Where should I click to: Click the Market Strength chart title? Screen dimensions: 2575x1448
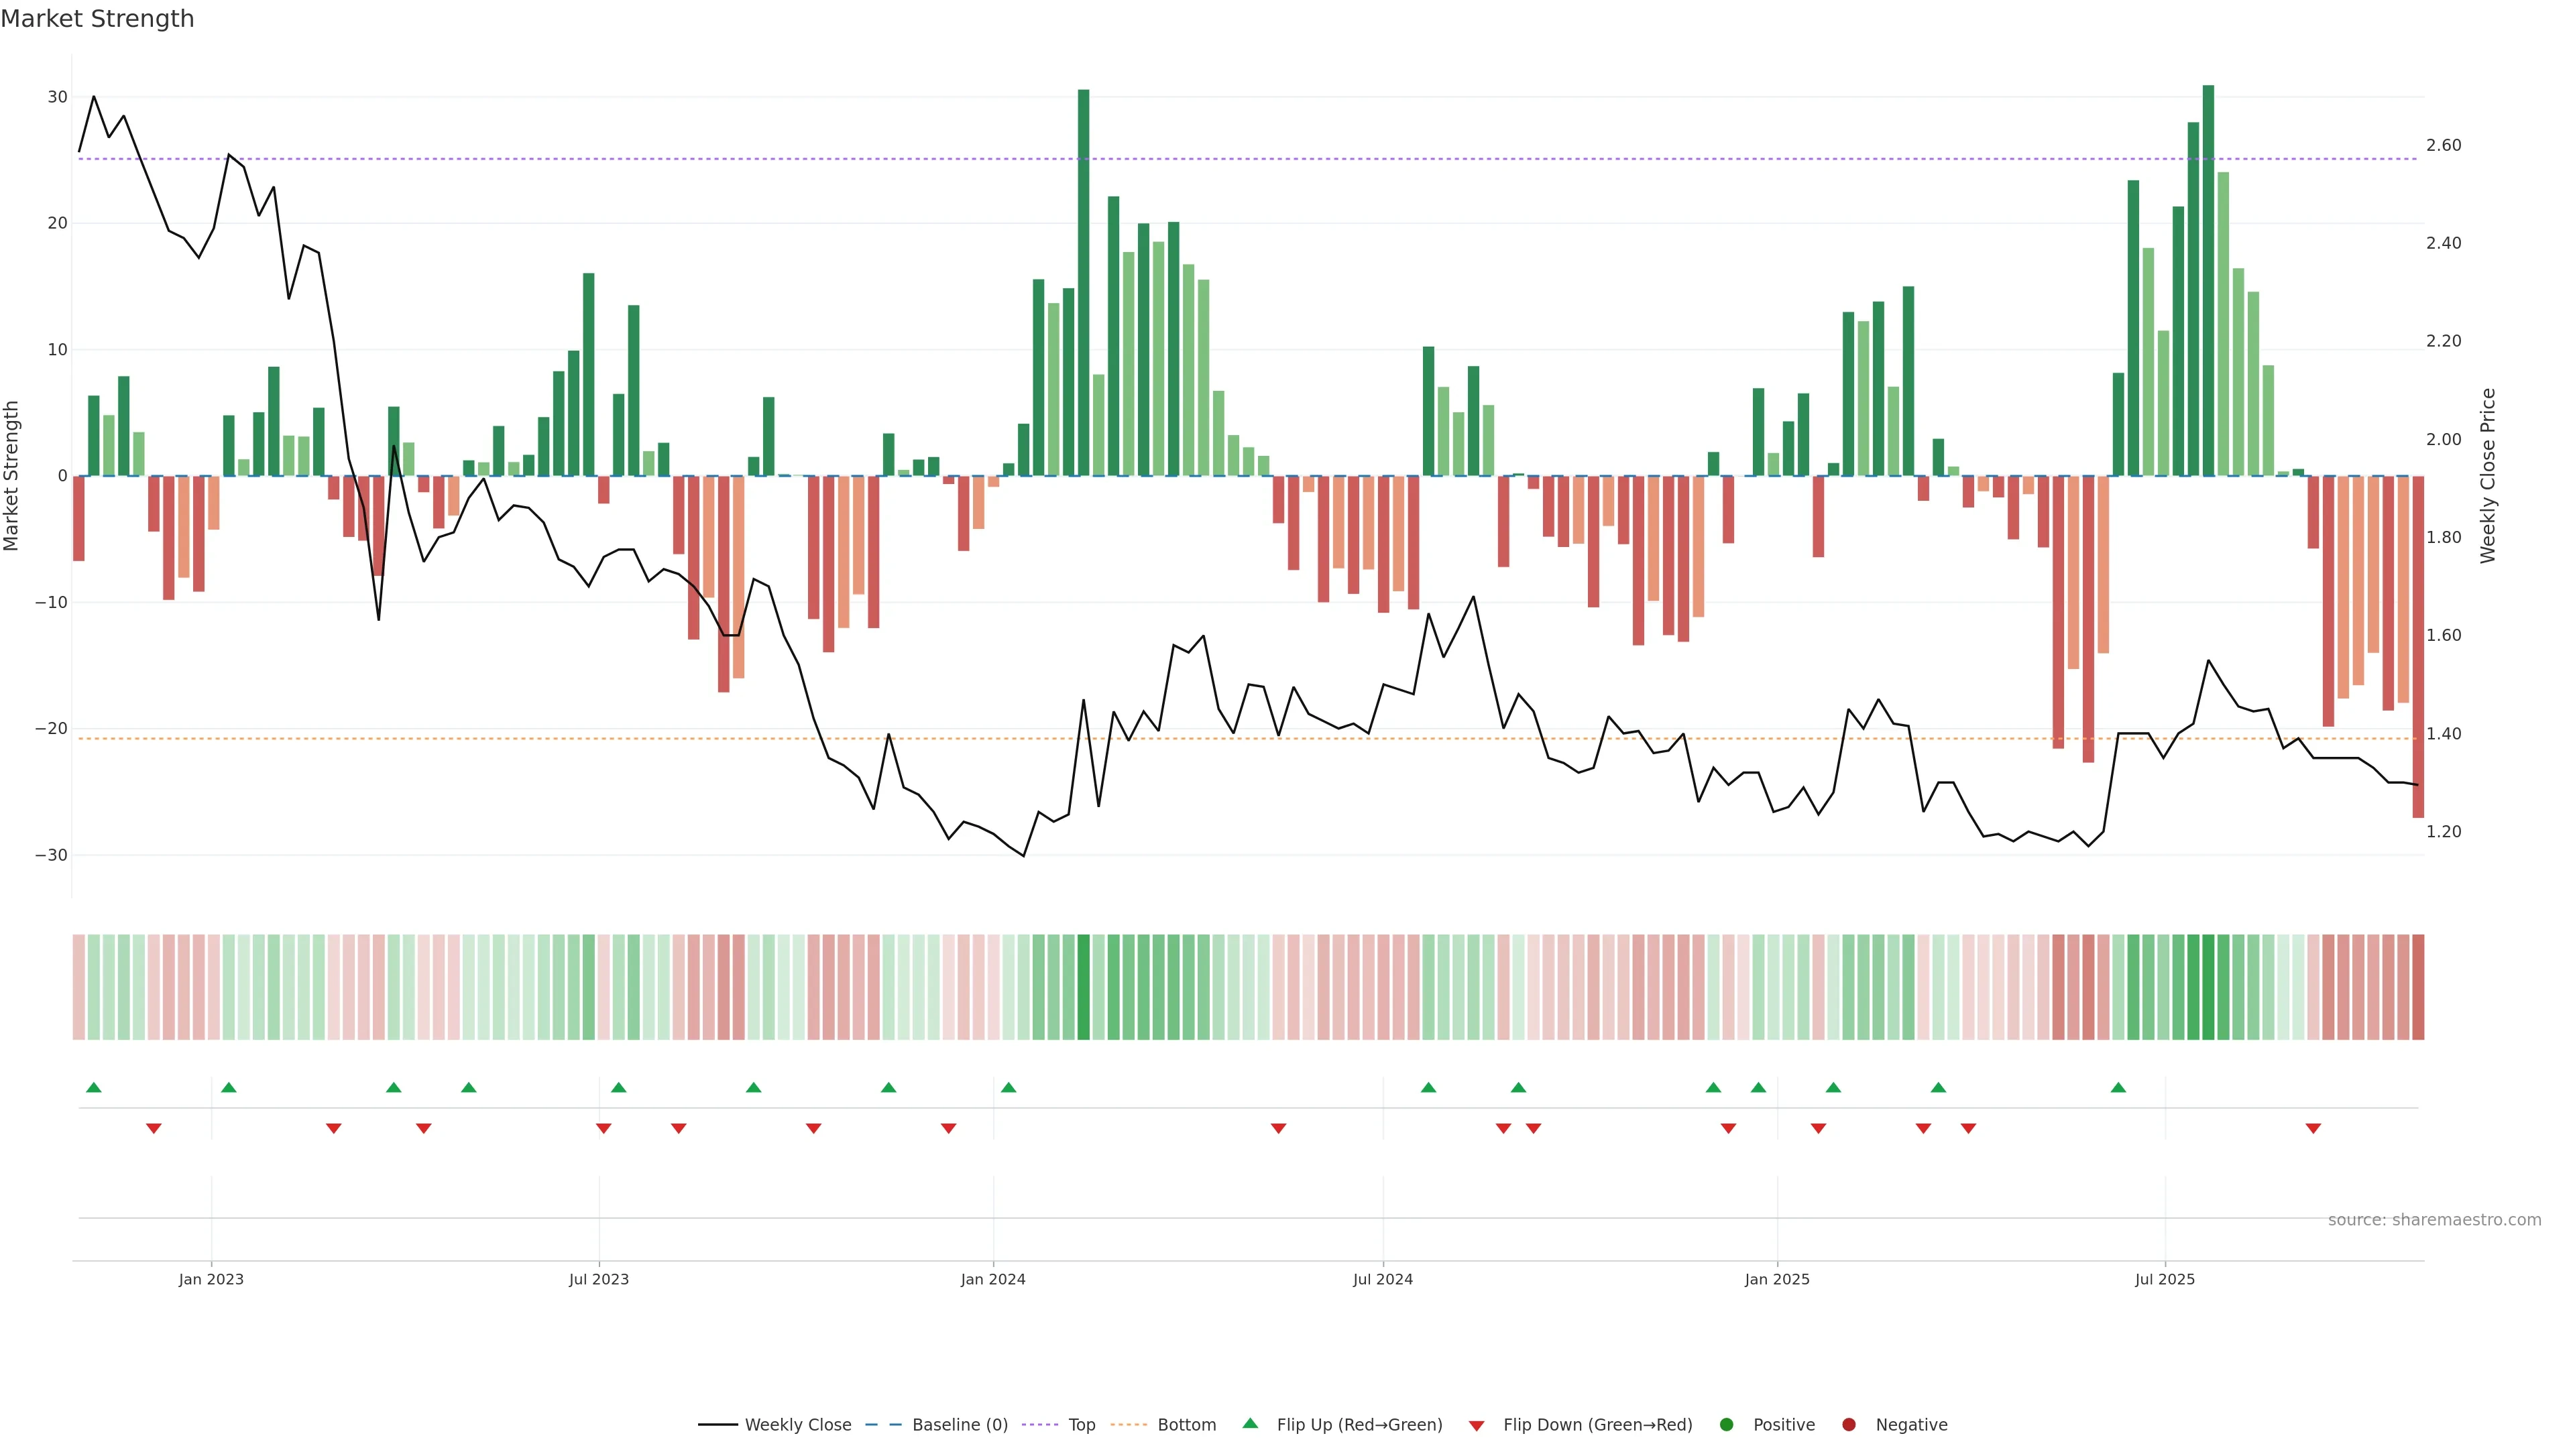[97, 19]
